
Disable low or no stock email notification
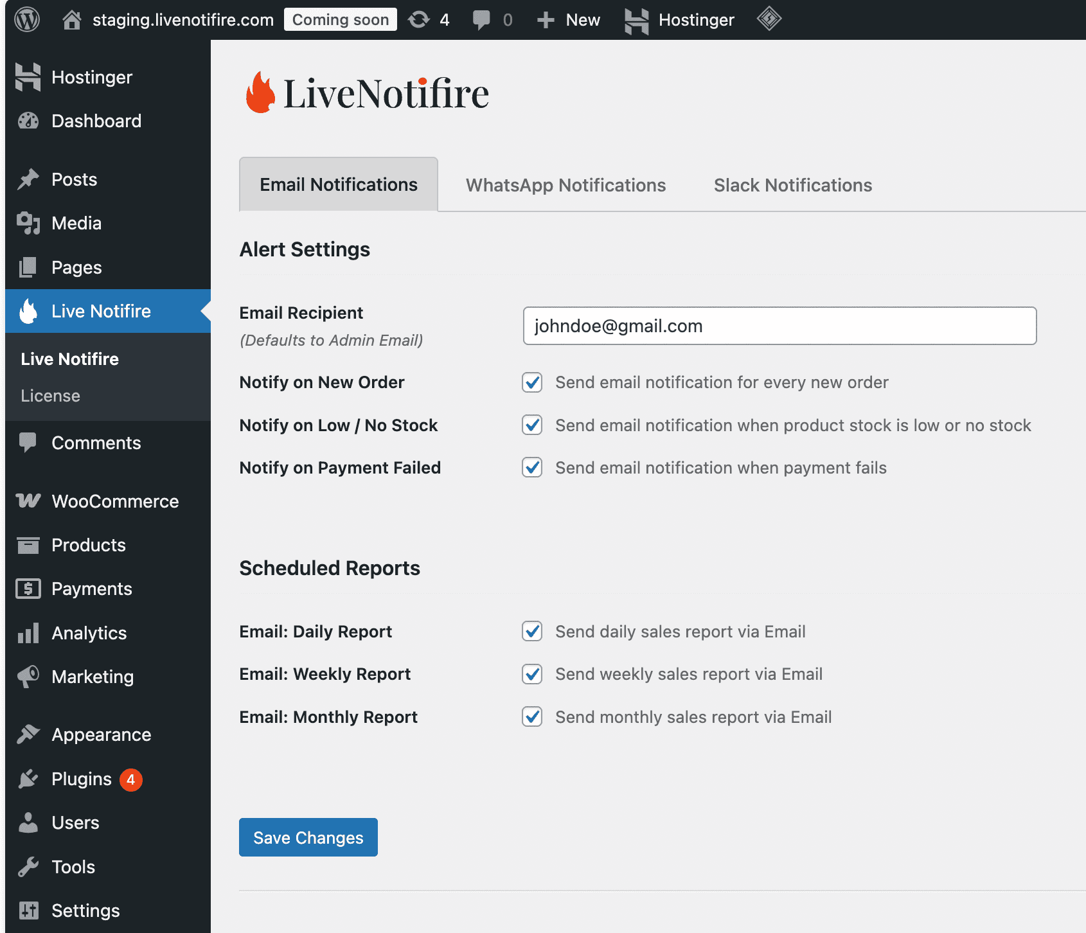[x=532, y=425]
